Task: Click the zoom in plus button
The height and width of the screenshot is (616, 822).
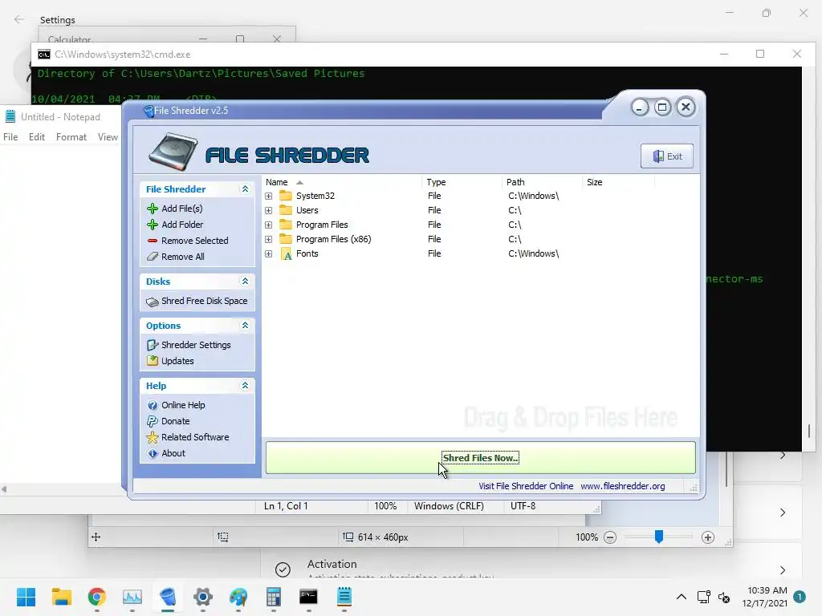Action: coord(708,537)
